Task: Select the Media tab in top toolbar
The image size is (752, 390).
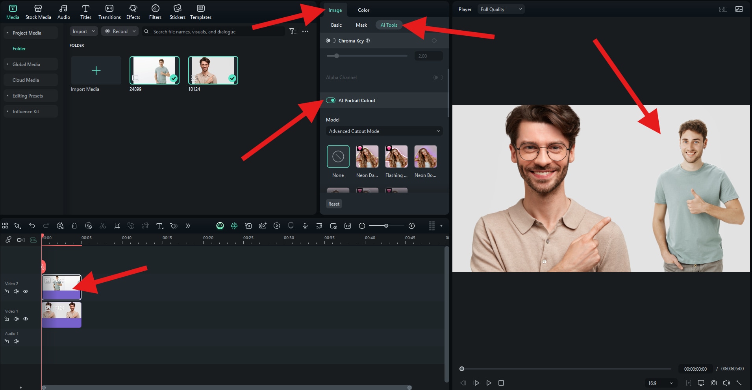Action: [13, 12]
